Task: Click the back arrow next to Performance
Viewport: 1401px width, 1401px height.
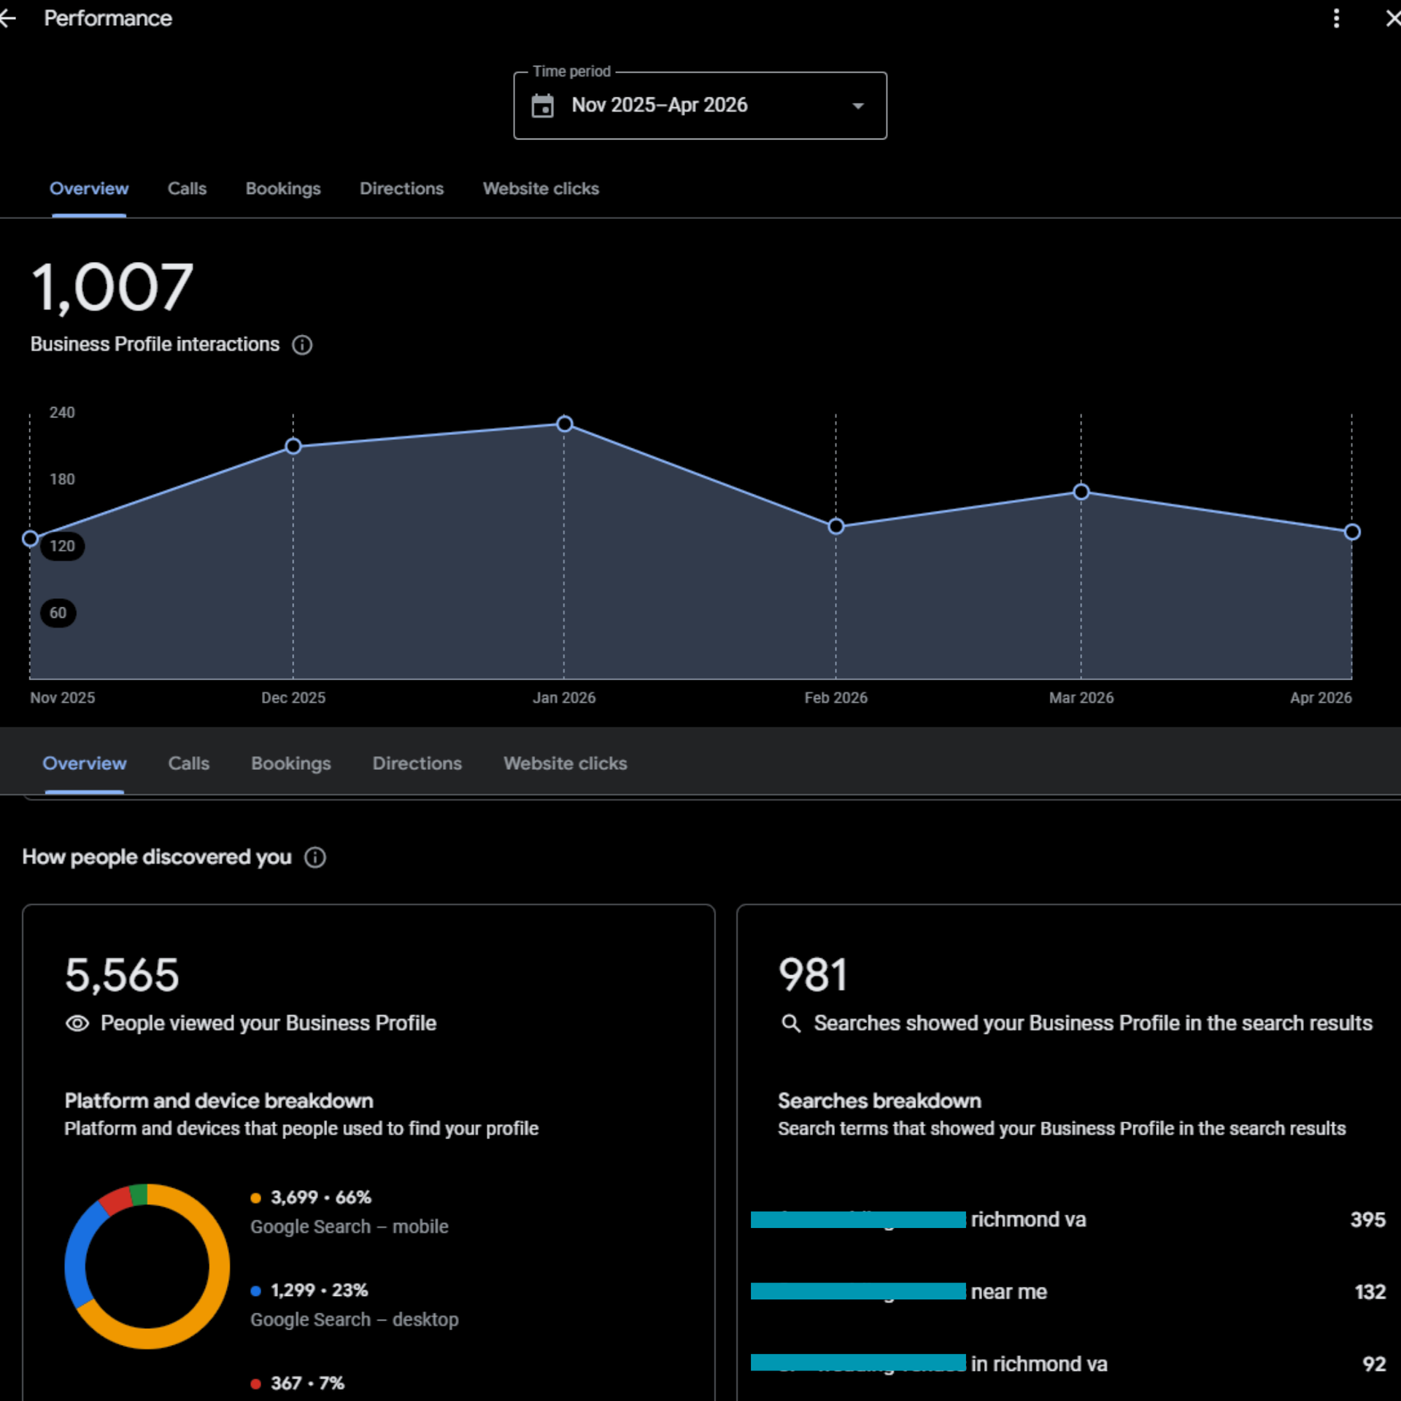Action: click(x=7, y=19)
